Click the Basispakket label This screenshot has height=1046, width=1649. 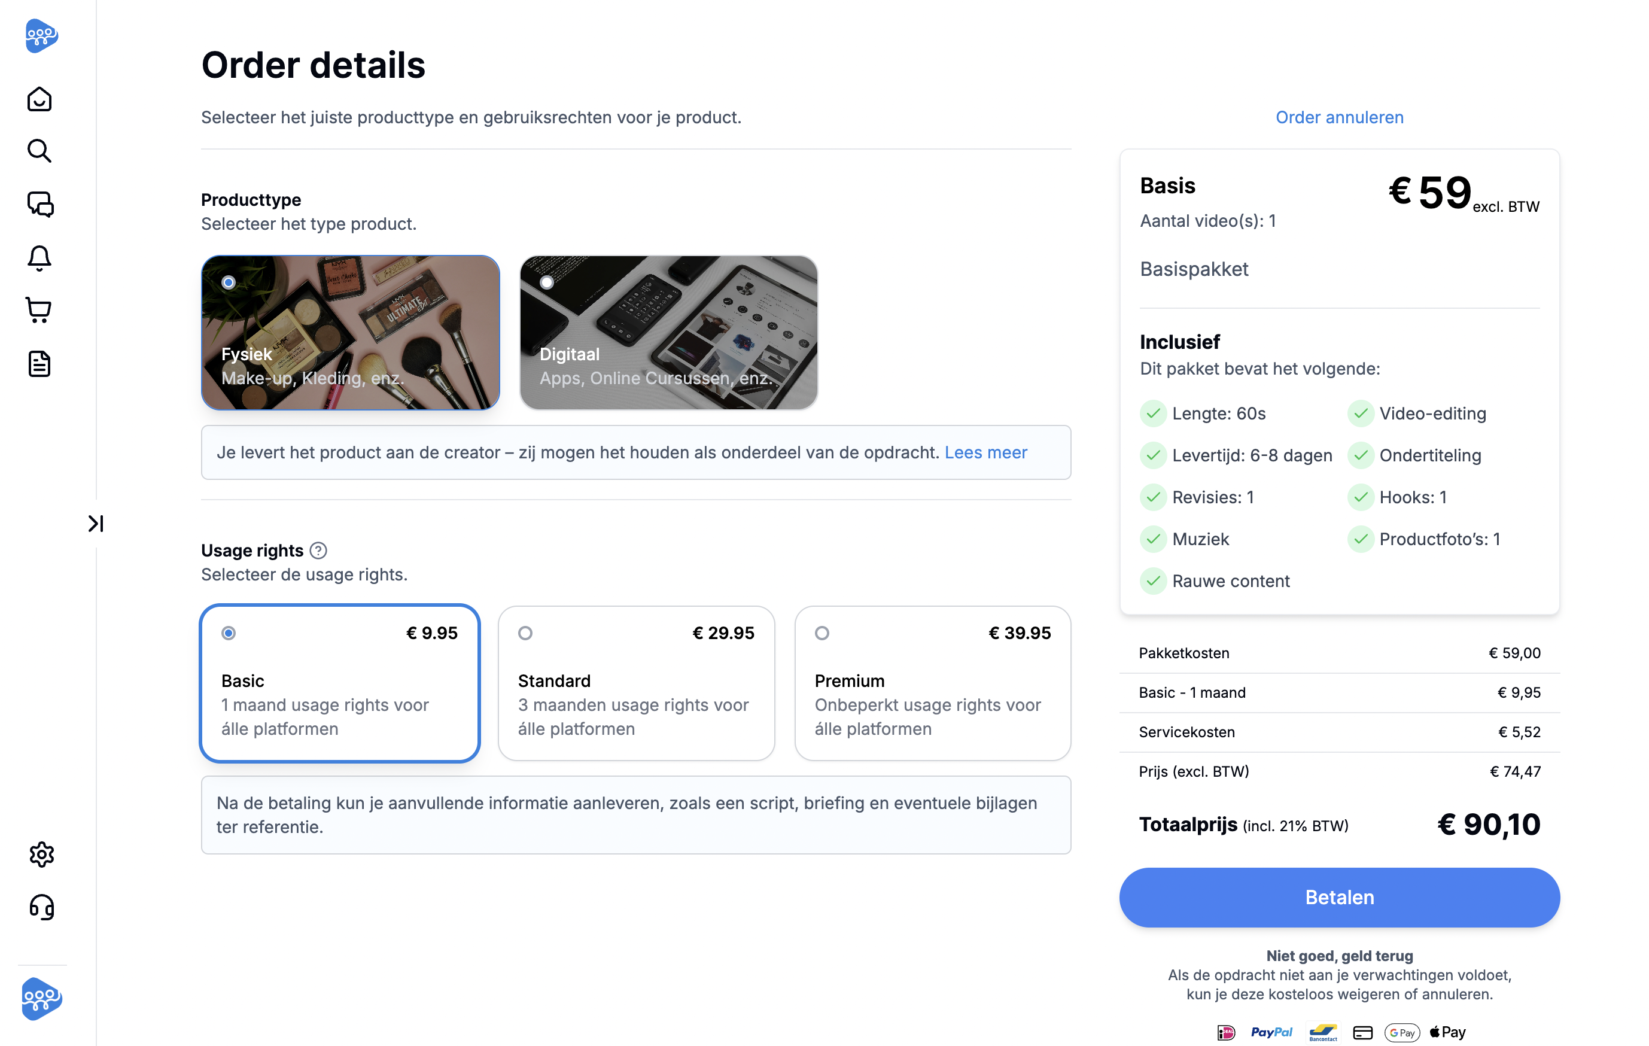(1194, 269)
